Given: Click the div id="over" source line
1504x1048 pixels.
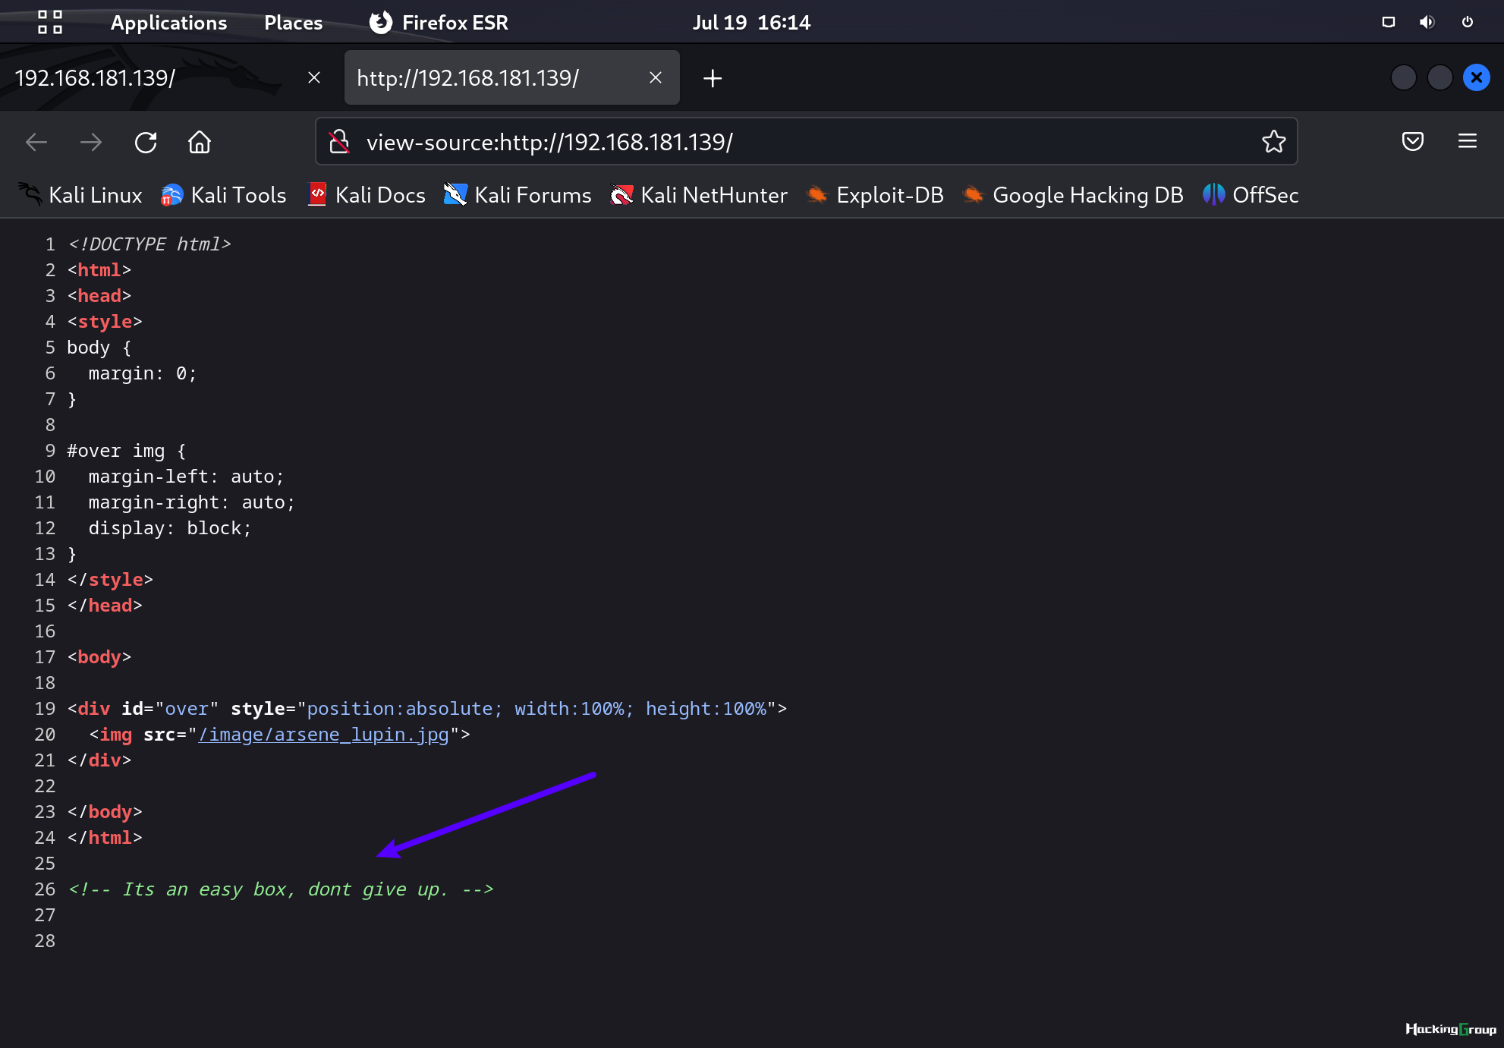Looking at the screenshot, I should coord(427,709).
